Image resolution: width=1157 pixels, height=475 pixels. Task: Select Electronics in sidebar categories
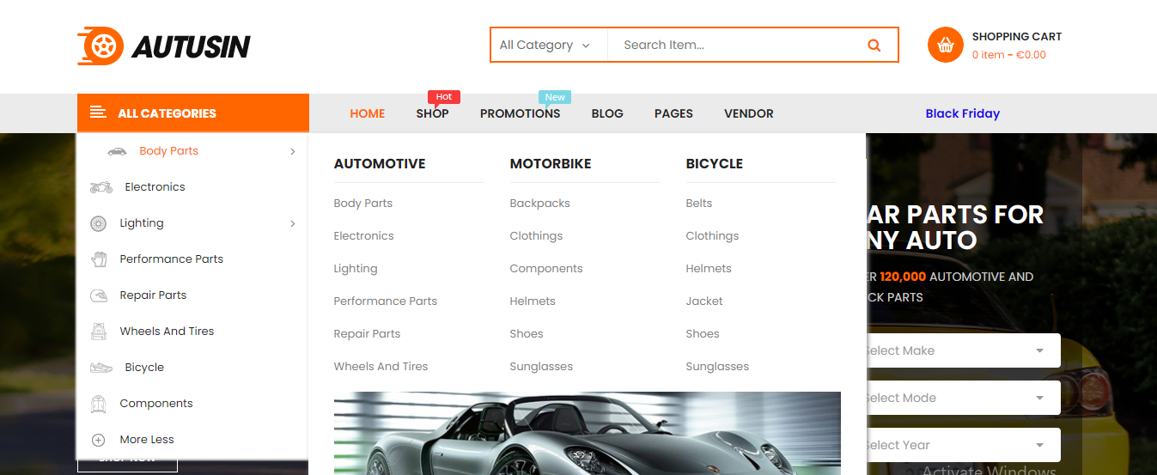pos(155,187)
